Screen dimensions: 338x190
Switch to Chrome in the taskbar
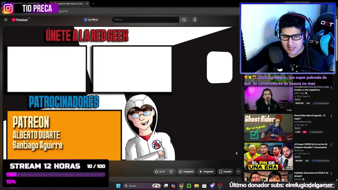click(181, 186)
